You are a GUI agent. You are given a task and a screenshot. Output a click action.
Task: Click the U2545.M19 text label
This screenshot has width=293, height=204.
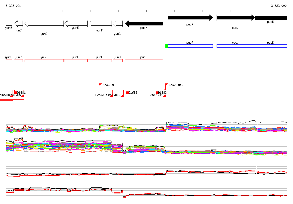click(175, 85)
